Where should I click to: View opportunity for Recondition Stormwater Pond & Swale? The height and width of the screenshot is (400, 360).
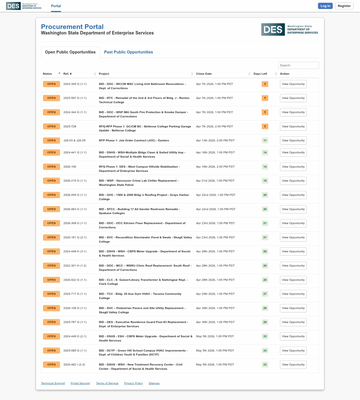[293, 237]
